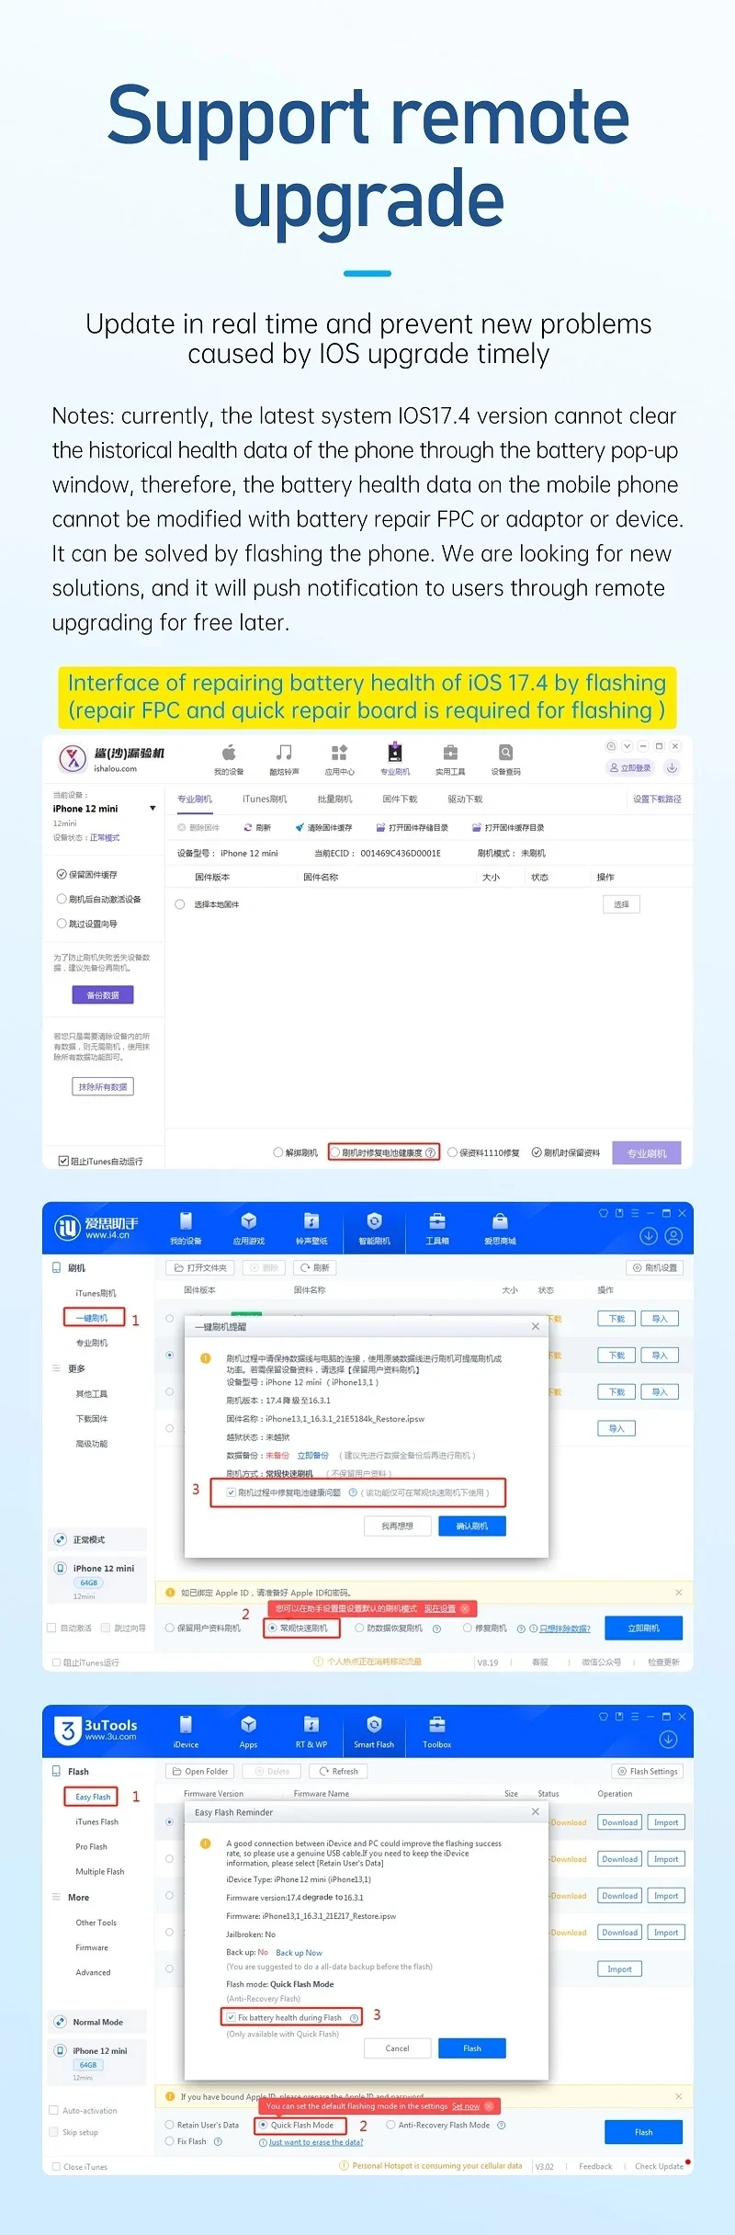735x2235 pixels.
Task: Click 立即刷机 button in i4 window
Action: point(643,1628)
